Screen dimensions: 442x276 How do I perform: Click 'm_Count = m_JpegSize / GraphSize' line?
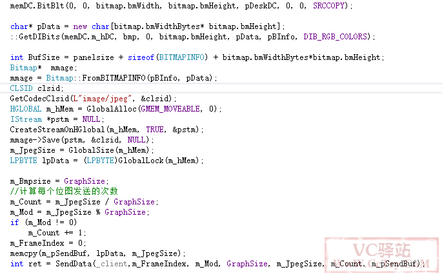85,202
